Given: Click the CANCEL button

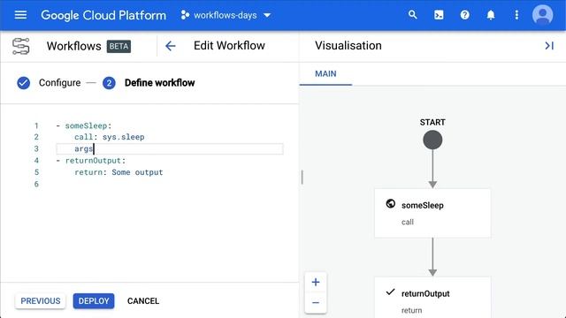Looking at the screenshot, I should point(143,300).
